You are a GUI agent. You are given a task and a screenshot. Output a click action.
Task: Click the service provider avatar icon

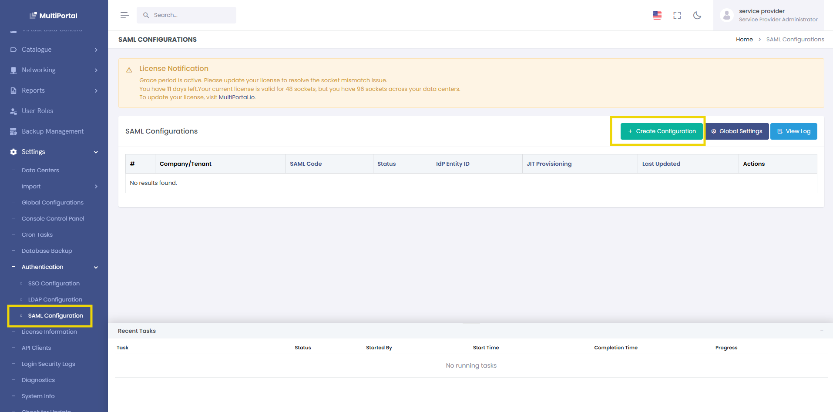727,15
